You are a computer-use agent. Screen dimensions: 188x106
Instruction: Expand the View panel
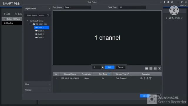point(49,84)
